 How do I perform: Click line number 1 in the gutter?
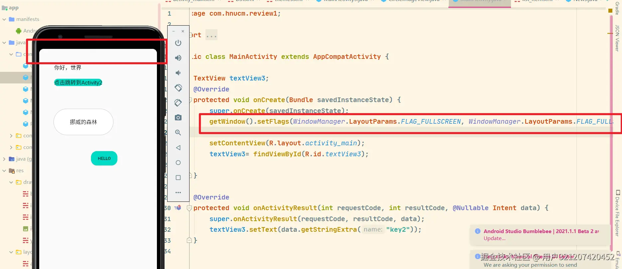coord(169,14)
